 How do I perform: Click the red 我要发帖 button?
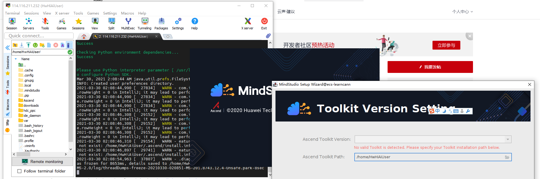tap(430, 67)
